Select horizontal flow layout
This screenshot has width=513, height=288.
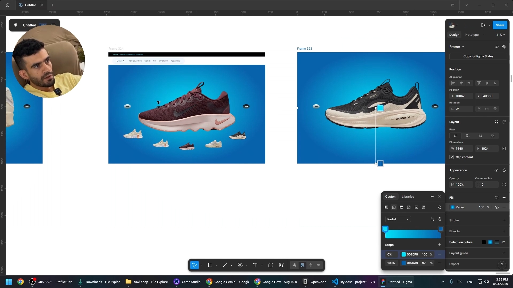tap(480, 136)
